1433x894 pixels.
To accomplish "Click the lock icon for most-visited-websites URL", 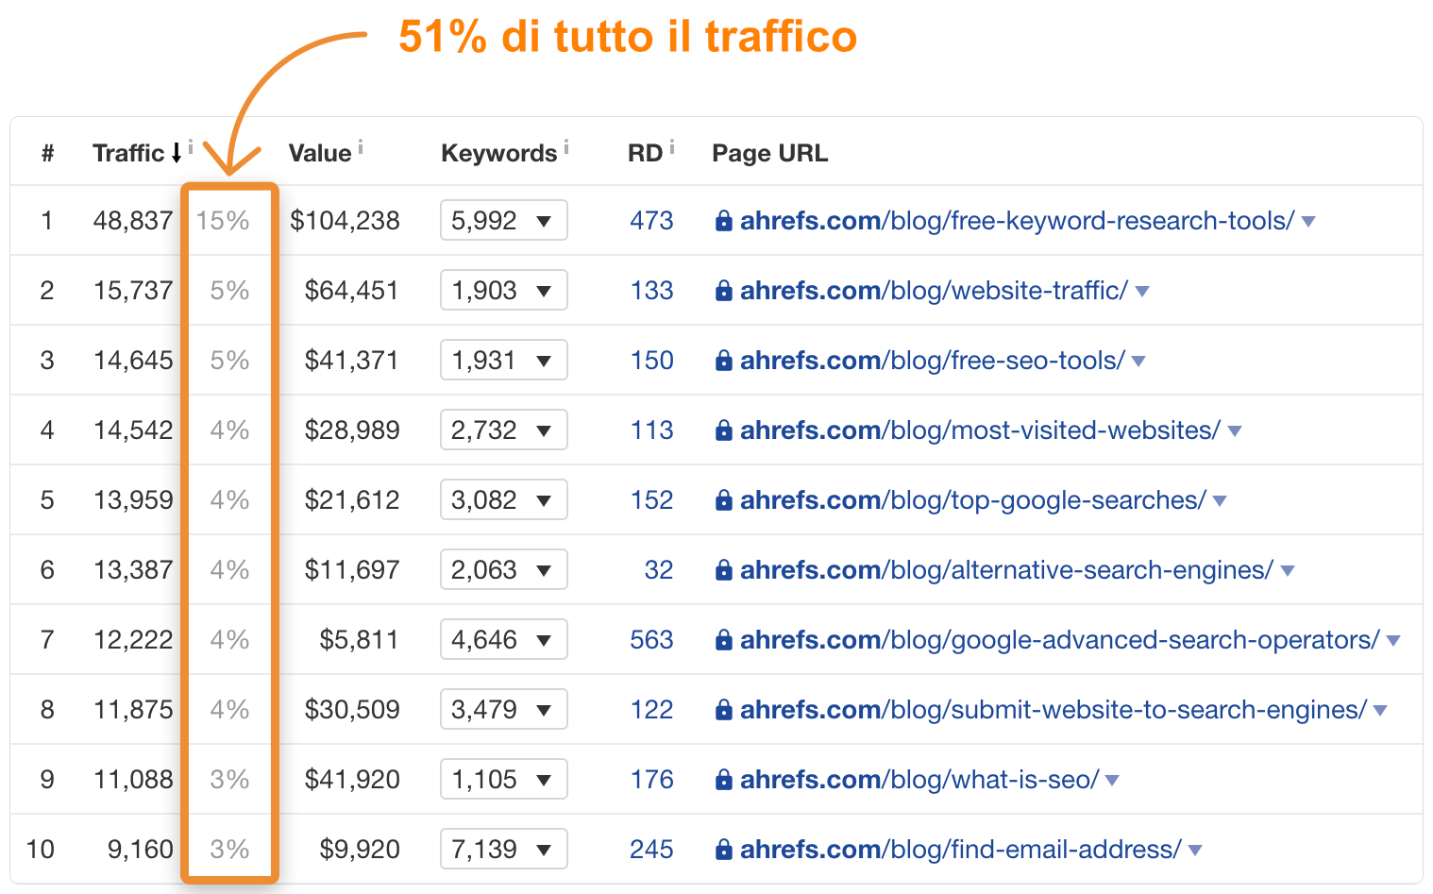I will coord(724,430).
